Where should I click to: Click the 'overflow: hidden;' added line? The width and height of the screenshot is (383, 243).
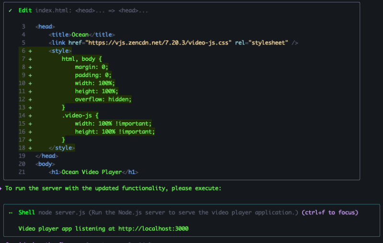tap(103, 99)
